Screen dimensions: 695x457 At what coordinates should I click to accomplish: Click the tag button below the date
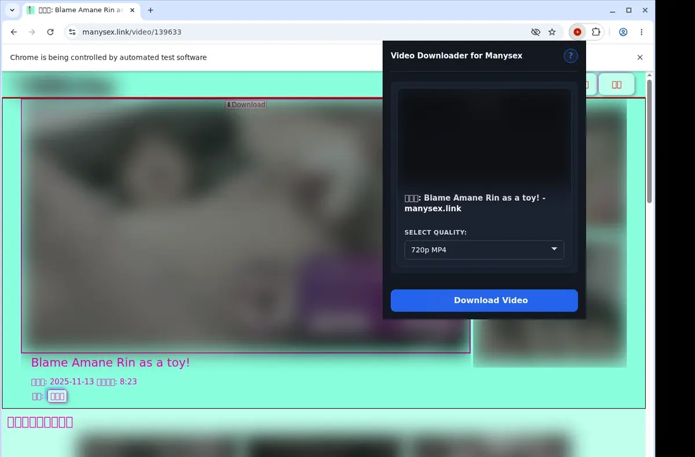click(57, 396)
